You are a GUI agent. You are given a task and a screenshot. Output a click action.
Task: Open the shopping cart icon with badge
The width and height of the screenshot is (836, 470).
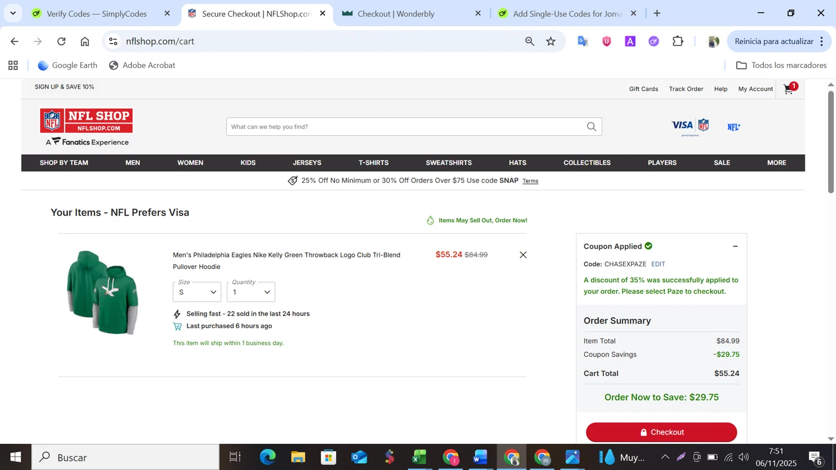pos(790,89)
